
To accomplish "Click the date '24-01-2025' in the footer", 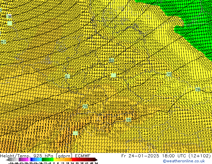I will tap(144, 156).
